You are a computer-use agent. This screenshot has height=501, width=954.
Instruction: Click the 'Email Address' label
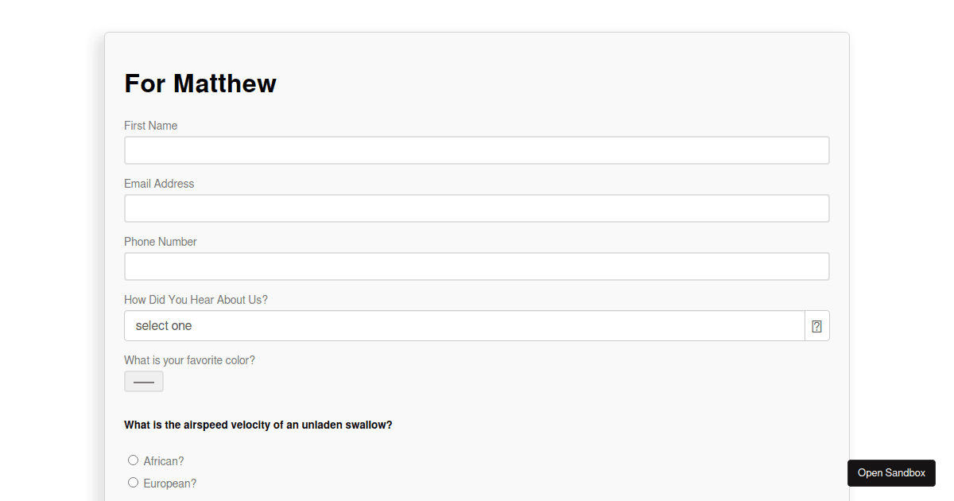click(159, 183)
